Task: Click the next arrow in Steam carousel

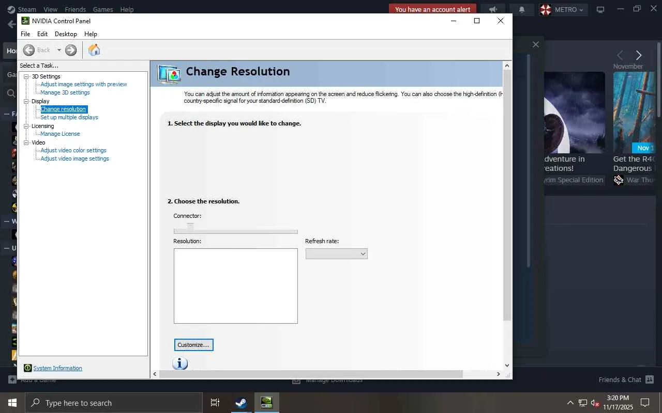Action: click(639, 55)
